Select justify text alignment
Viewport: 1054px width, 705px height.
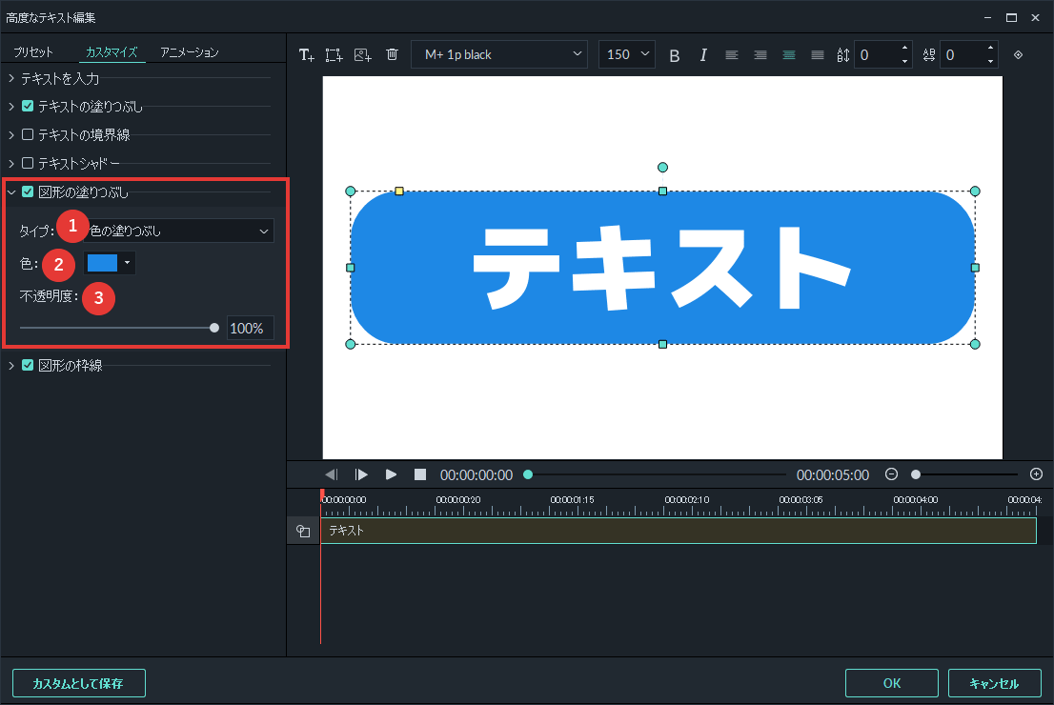818,55
